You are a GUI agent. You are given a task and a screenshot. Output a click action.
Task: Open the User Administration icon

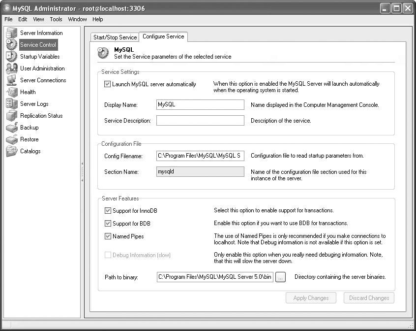point(11,68)
